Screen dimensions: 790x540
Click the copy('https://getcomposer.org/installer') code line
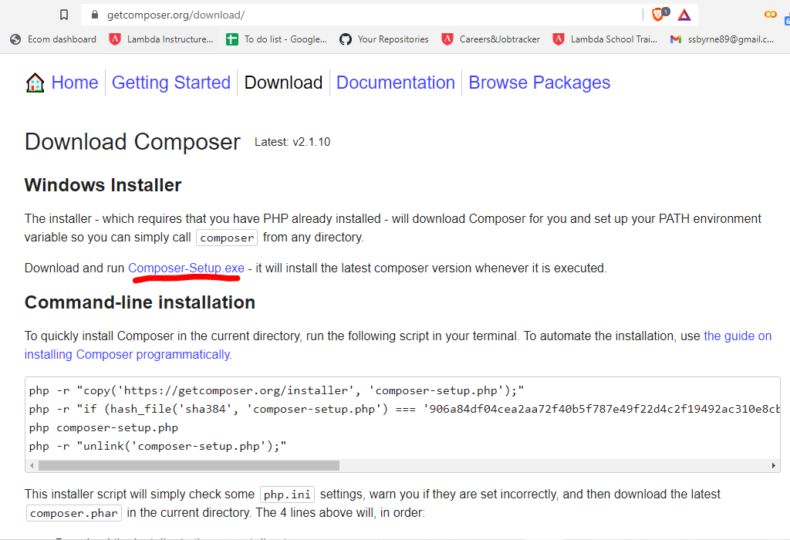coord(277,390)
